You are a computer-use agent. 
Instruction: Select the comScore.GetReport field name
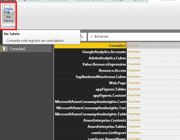point(91,133)
